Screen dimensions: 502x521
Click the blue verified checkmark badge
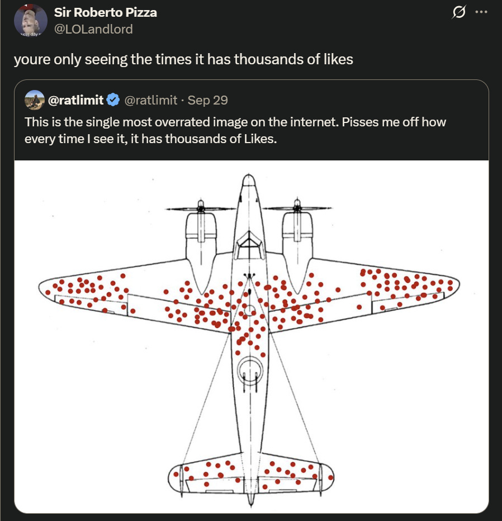(113, 100)
